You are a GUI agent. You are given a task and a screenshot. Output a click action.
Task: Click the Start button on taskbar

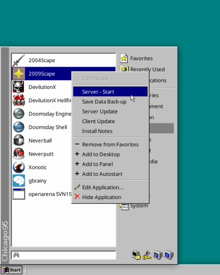(x=12, y=270)
